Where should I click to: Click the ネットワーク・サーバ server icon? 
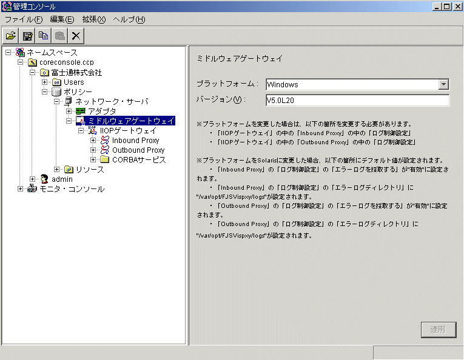[69, 101]
